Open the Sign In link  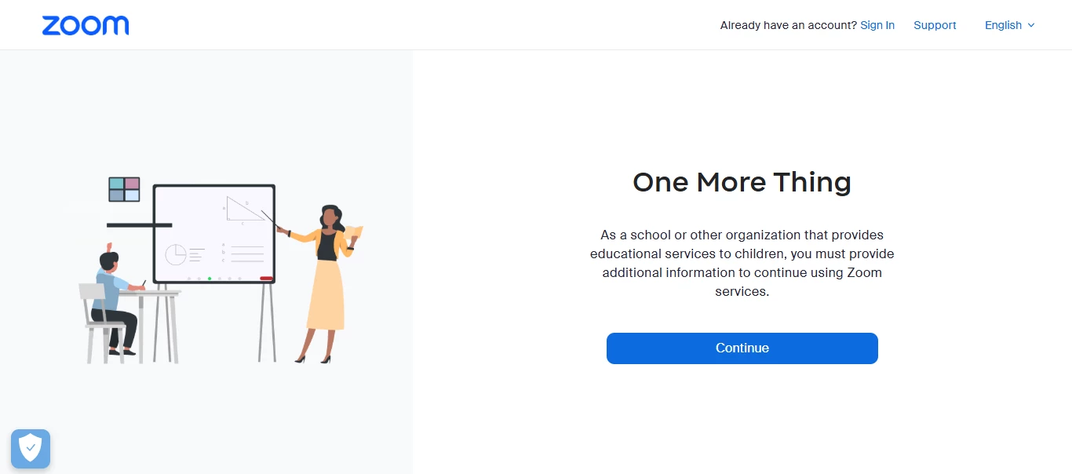tap(877, 25)
